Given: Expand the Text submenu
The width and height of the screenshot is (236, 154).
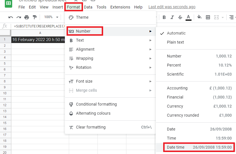Looking at the screenshot, I should tap(110, 40).
